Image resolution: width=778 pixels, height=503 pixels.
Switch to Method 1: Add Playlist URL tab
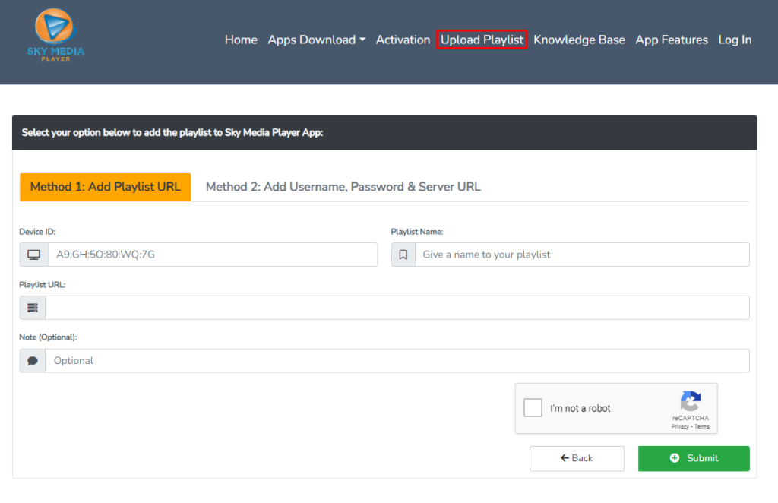click(106, 187)
